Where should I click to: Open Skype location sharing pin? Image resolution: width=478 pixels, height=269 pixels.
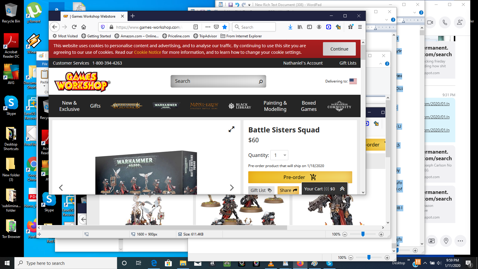446,241
